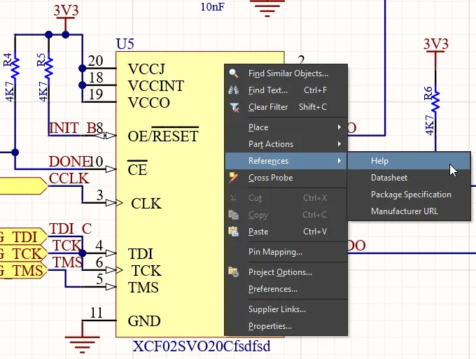Select Find Text menu entry

[x=286, y=90]
